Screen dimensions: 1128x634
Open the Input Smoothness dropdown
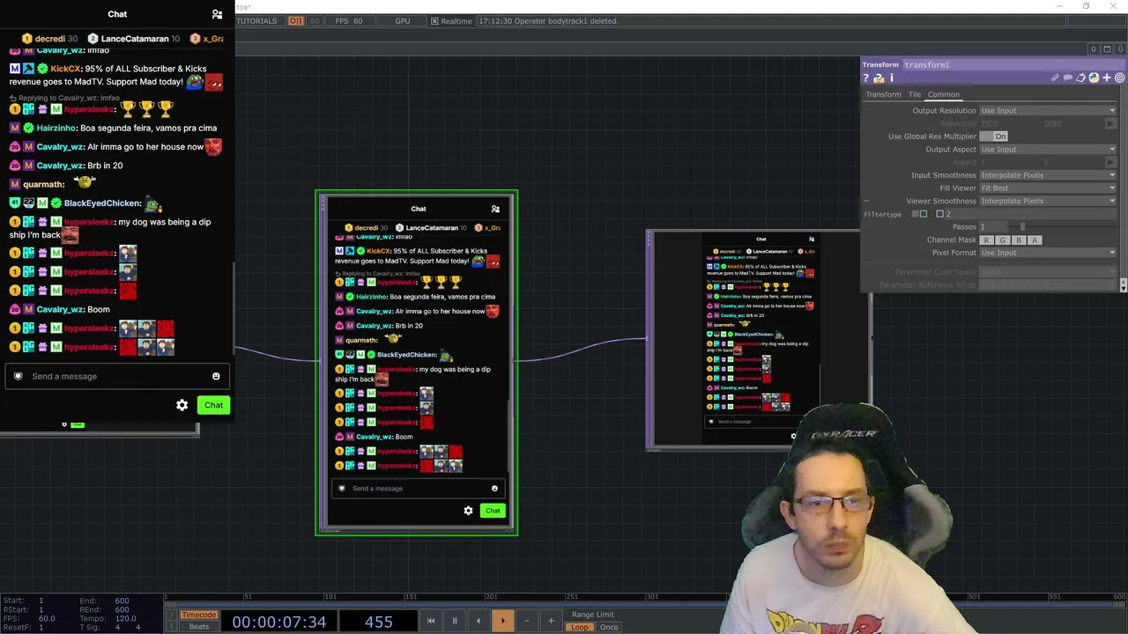click(x=1048, y=175)
